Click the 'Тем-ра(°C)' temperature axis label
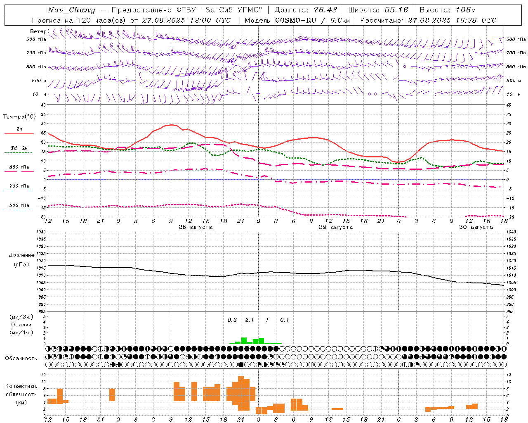The height and width of the screenshot is (423, 528). coord(19,117)
